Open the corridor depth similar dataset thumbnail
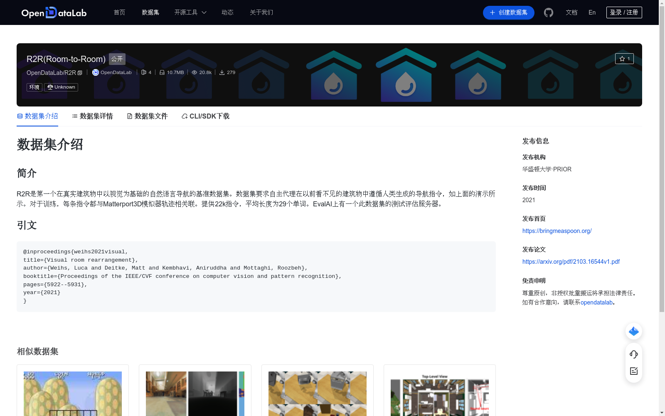The width and height of the screenshot is (665, 416). (195, 394)
